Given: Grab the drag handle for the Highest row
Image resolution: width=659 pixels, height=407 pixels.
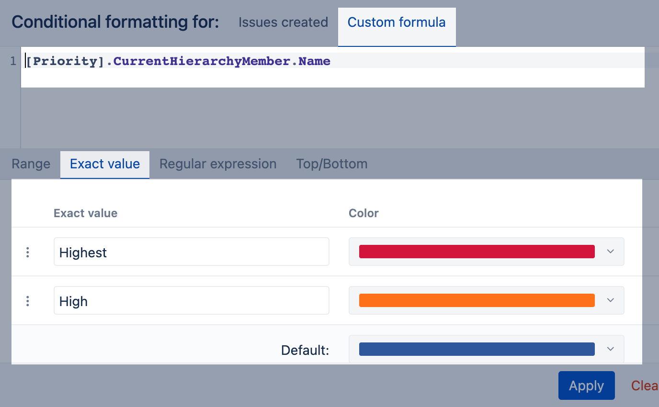Looking at the screenshot, I should point(28,252).
